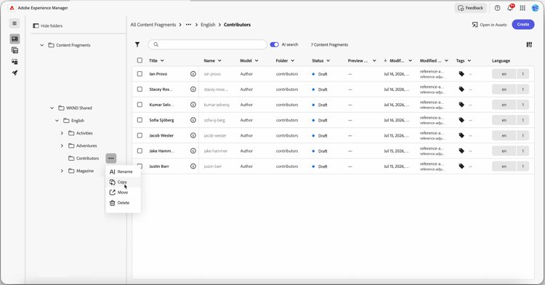545x285 pixels.
Task: Open the user profile avatar
Action: point(535,8)
